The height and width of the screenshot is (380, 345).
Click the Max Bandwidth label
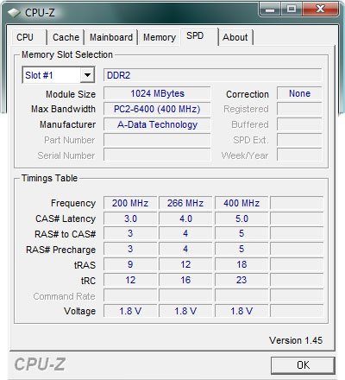click(x=63, y=109)
